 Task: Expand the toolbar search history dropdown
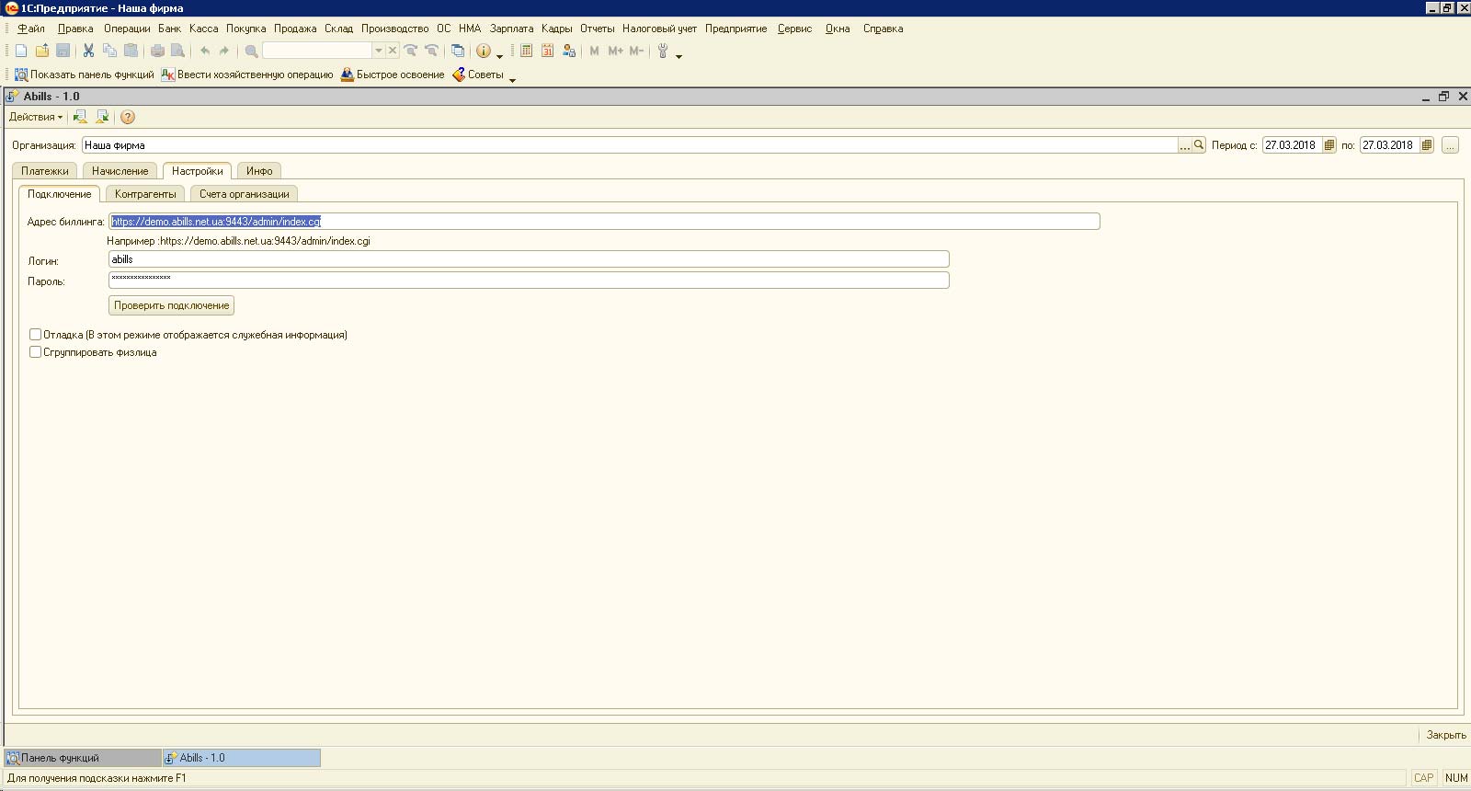coord(379,51)
